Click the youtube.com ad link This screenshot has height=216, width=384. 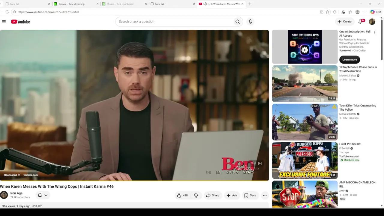(31, 175)
